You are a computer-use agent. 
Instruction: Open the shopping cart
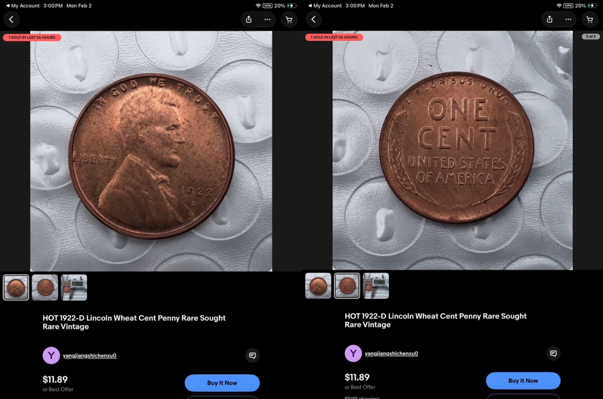pyautogui.click(x=289, y=19)
